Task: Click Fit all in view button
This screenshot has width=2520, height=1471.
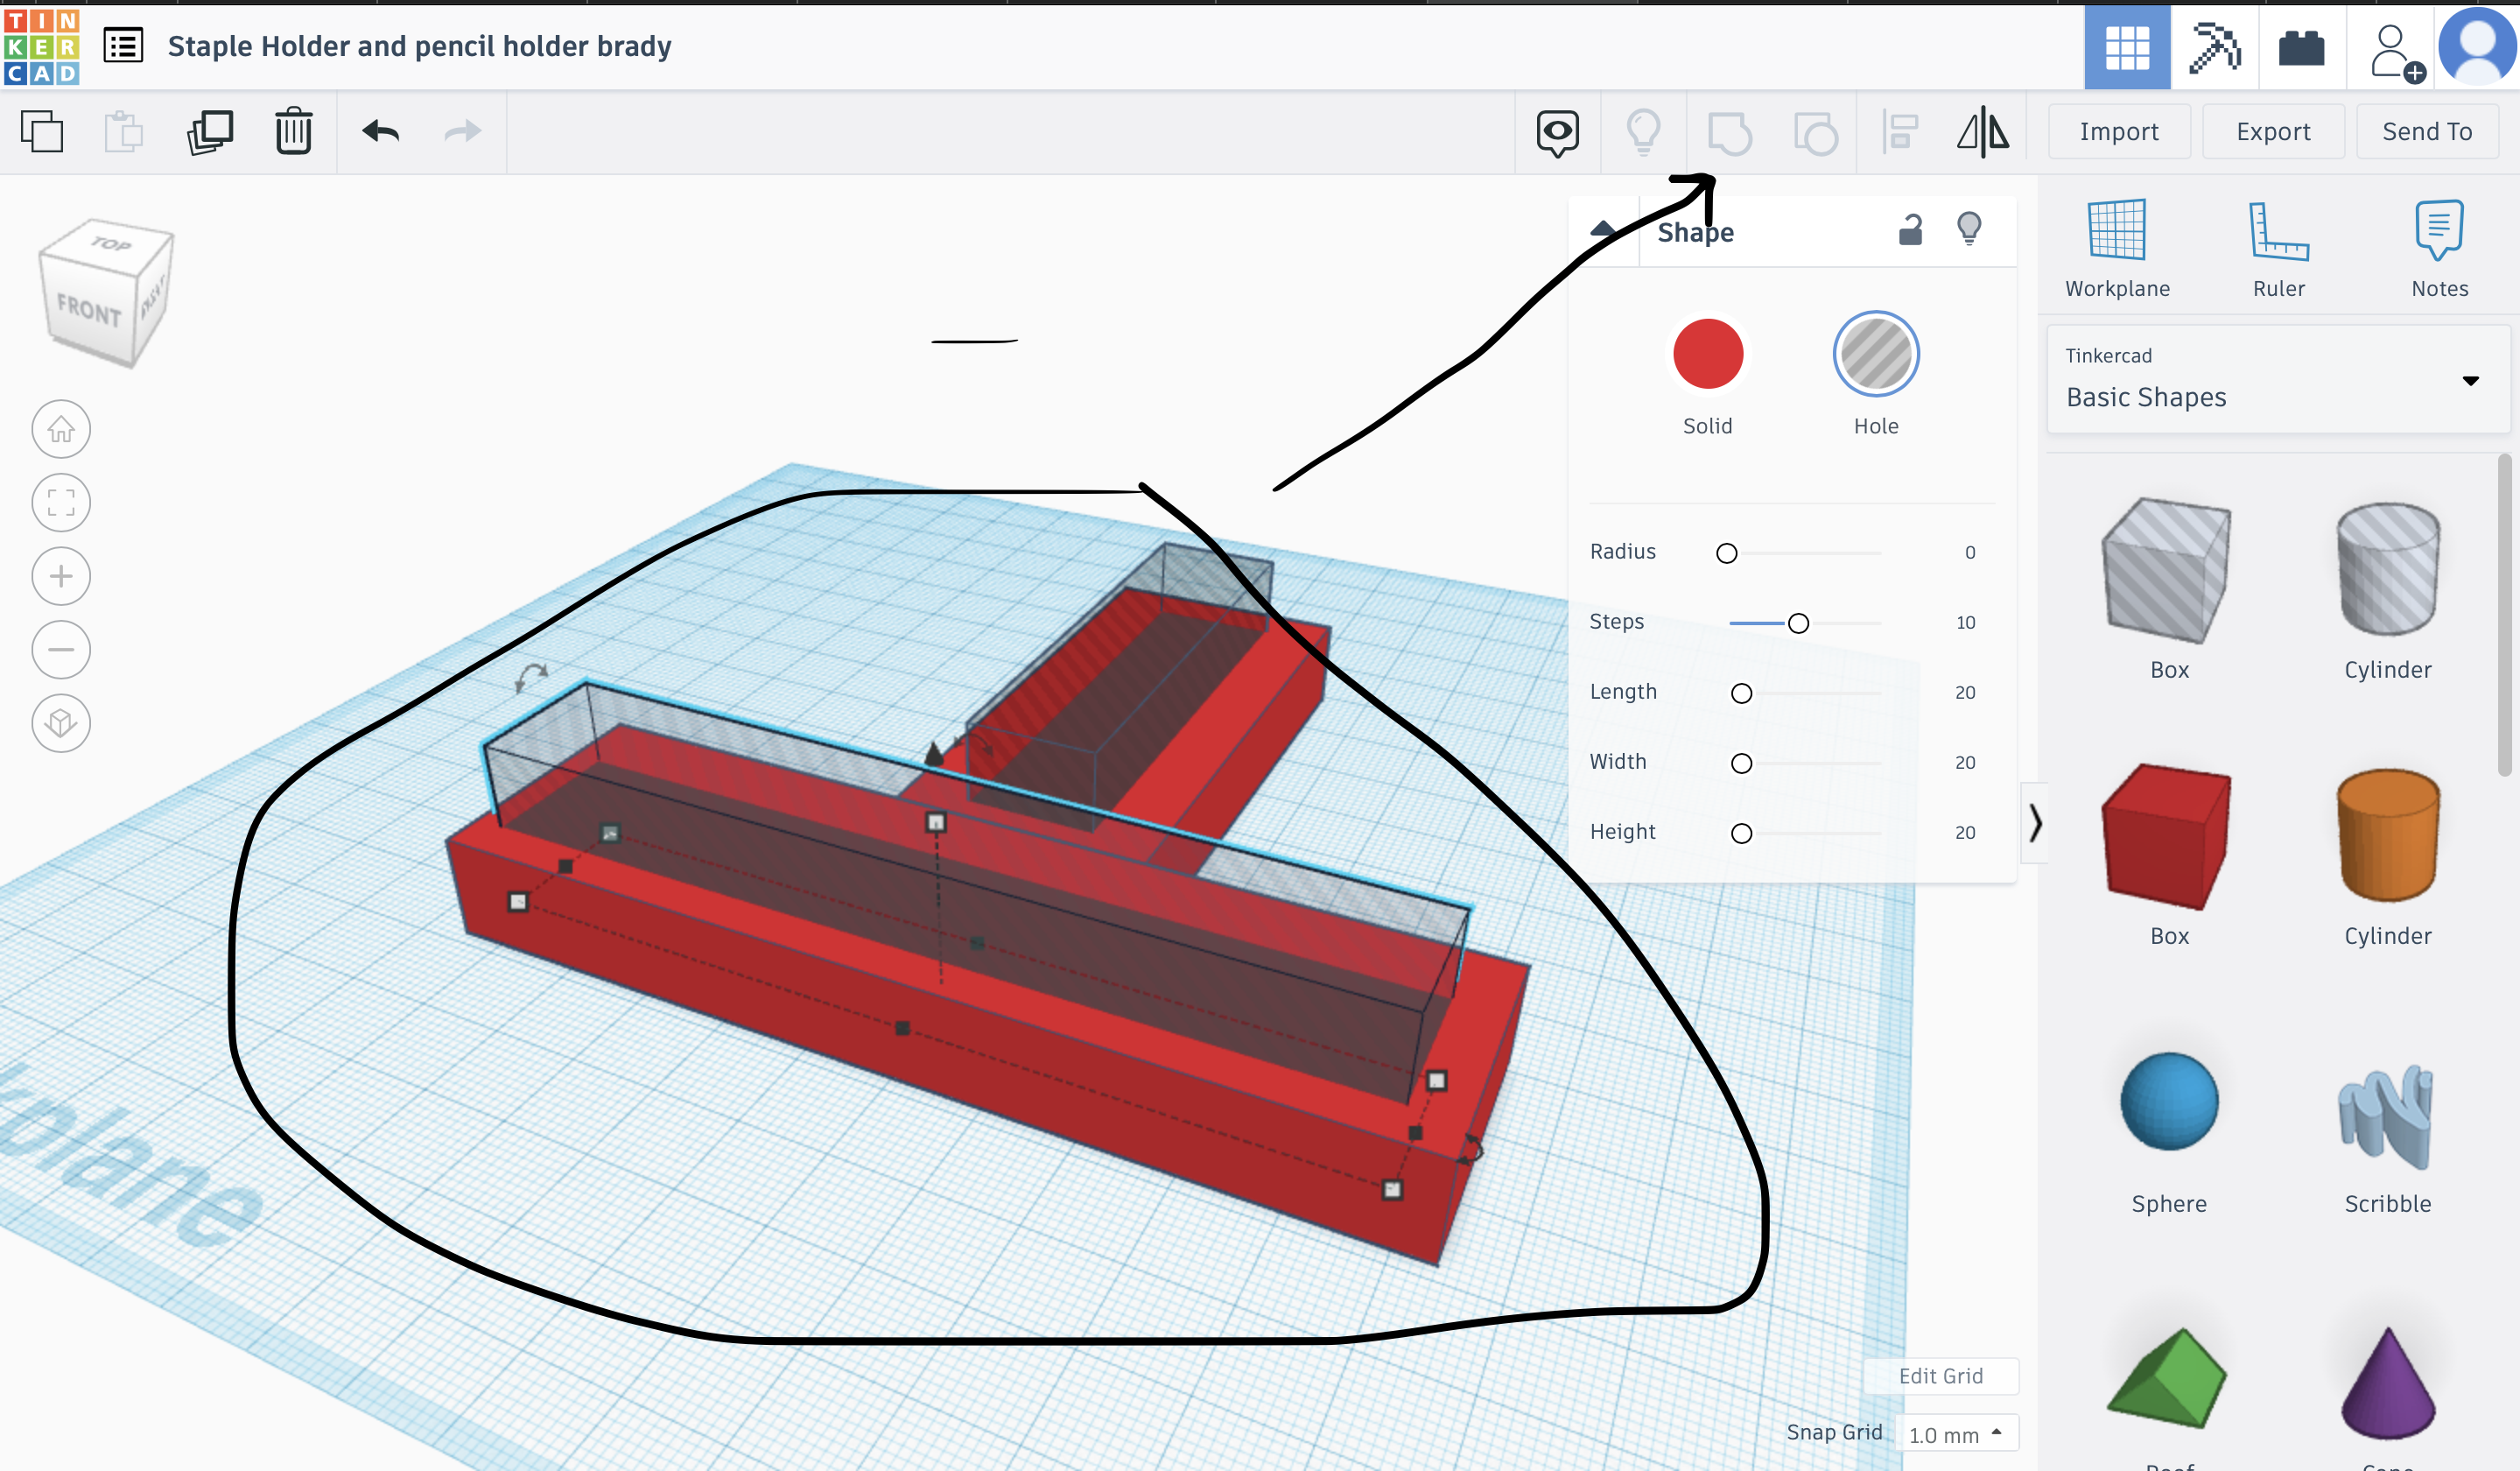Action: click(61, 502)
